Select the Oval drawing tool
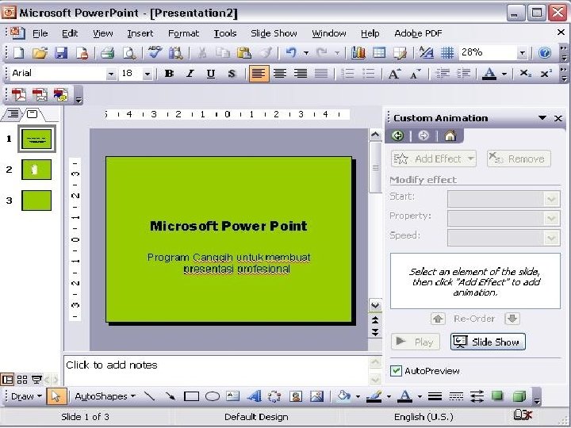The width and height of the screenshot is (571, 428). pos(213,396)
